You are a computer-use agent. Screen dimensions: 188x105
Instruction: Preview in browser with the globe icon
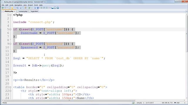pos(38,8)
